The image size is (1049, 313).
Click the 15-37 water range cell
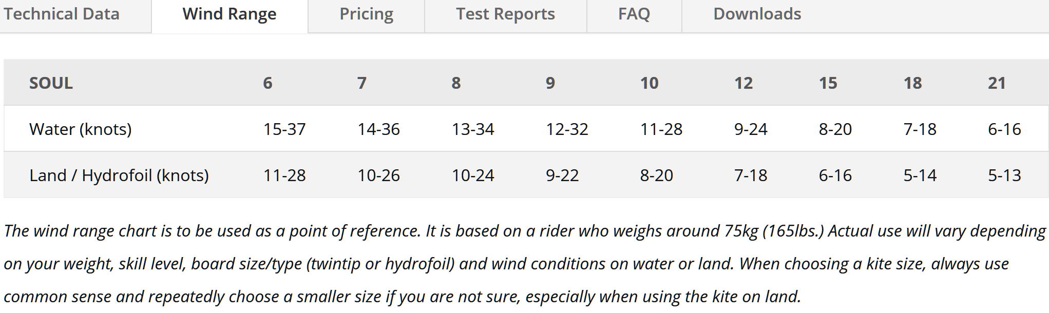click(x=284, y=129)
